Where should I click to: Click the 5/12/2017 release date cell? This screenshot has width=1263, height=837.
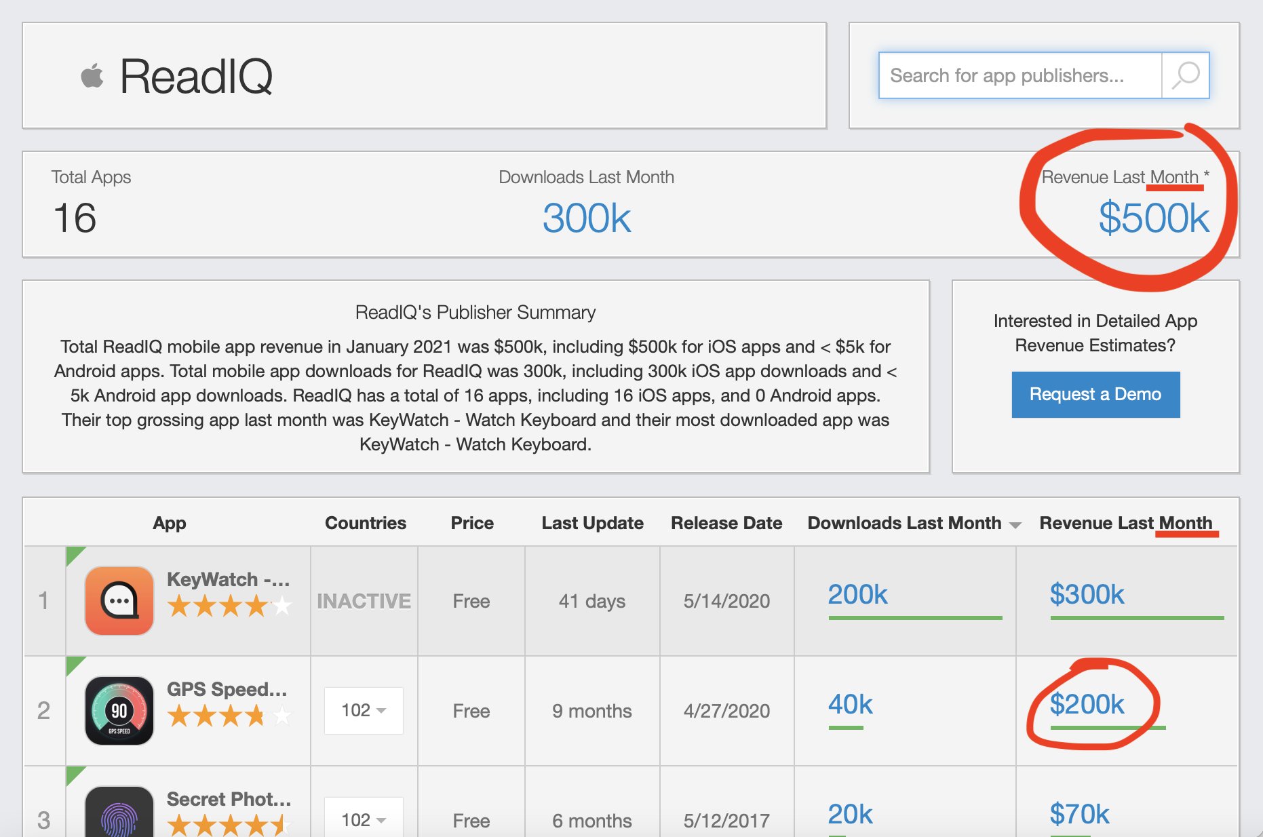(x=726, y=821)
